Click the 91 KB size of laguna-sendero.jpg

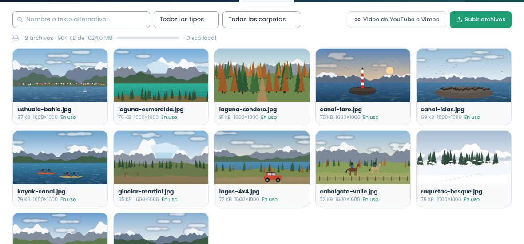tap(225, 117)
